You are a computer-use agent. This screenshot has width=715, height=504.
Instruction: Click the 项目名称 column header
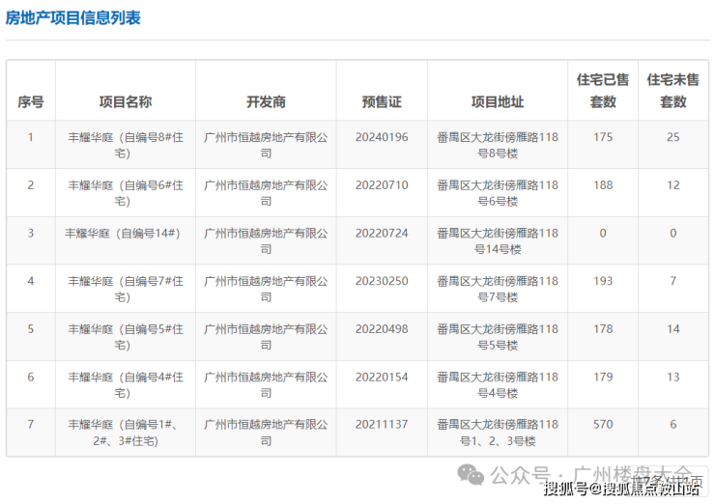coord(125,101)
